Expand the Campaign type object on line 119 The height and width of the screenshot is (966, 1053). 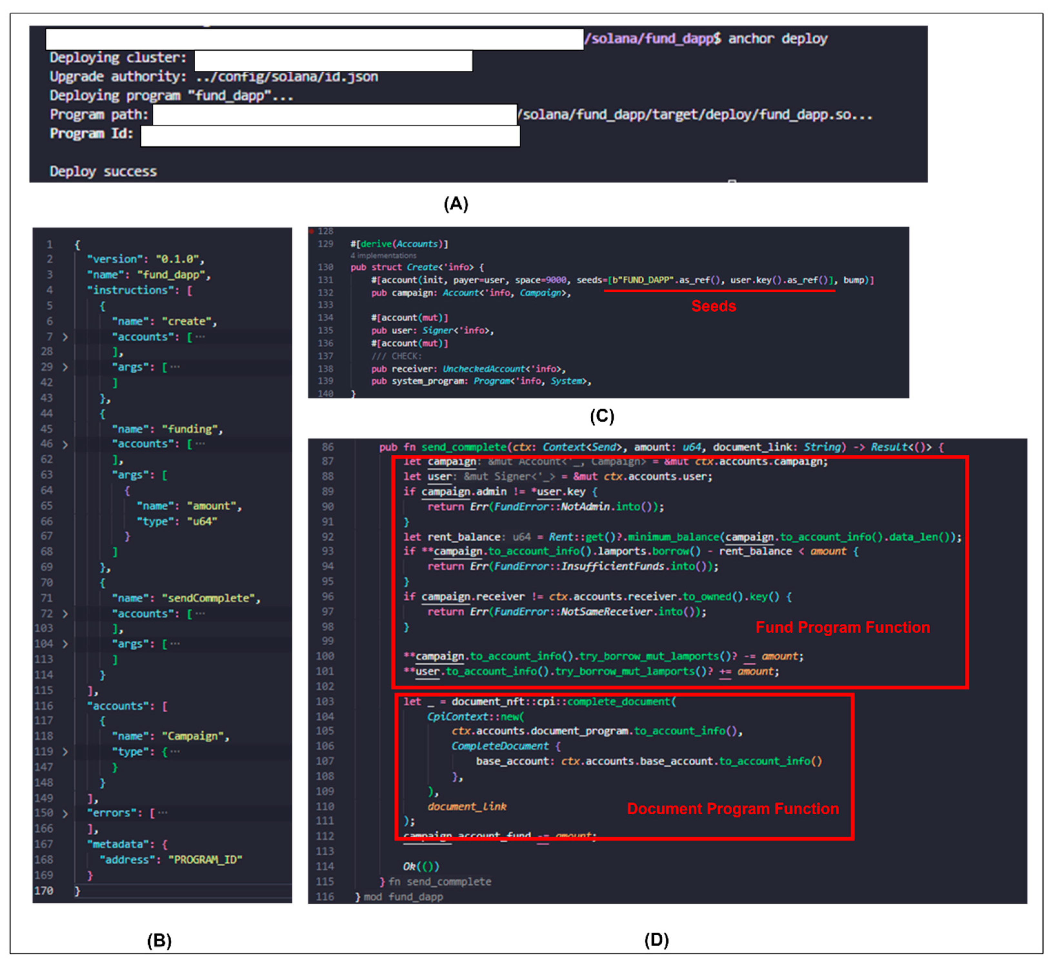[65, 752]
